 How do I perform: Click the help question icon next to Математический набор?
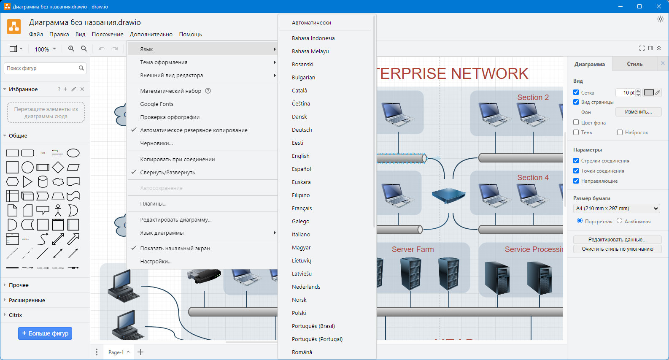pos(208,91)
